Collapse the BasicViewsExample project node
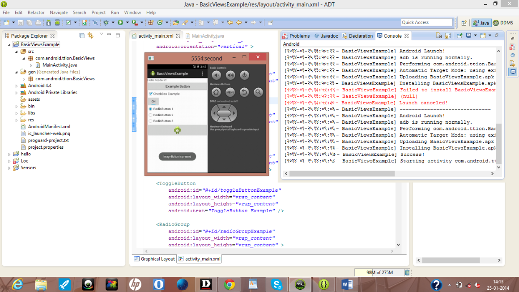Image resolution: width=519 pixels, height=292 pixels. [x=9, y=44]
